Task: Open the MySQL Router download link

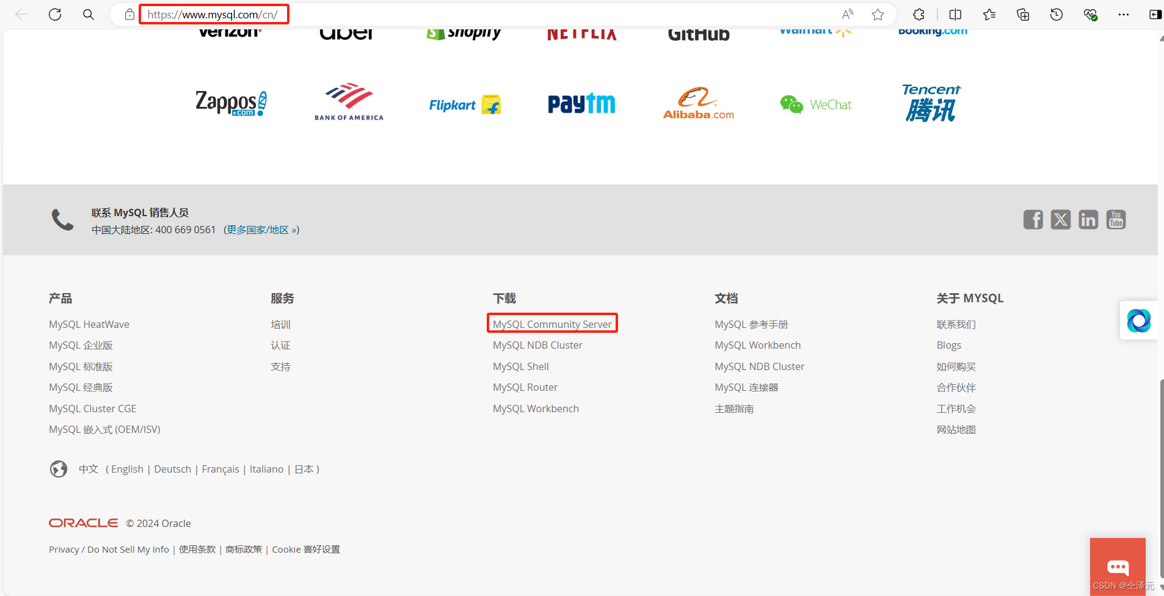Action: coord(525,387)
